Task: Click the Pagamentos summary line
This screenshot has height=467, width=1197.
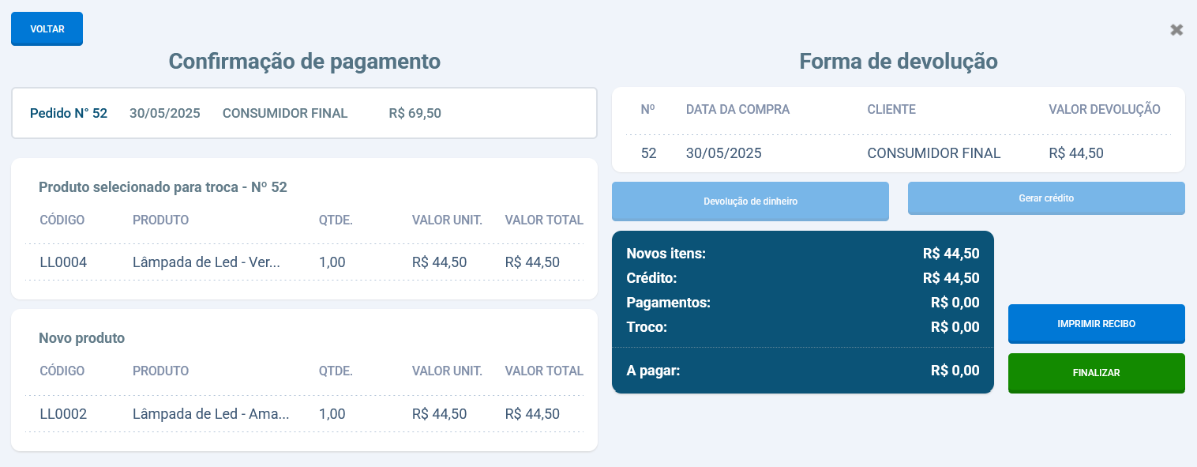Action: (802, 303)
